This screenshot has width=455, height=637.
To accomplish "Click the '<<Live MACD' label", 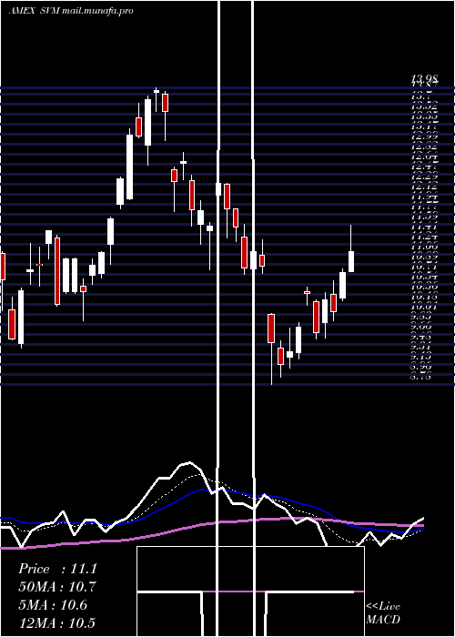I will (x=383, y=613).
